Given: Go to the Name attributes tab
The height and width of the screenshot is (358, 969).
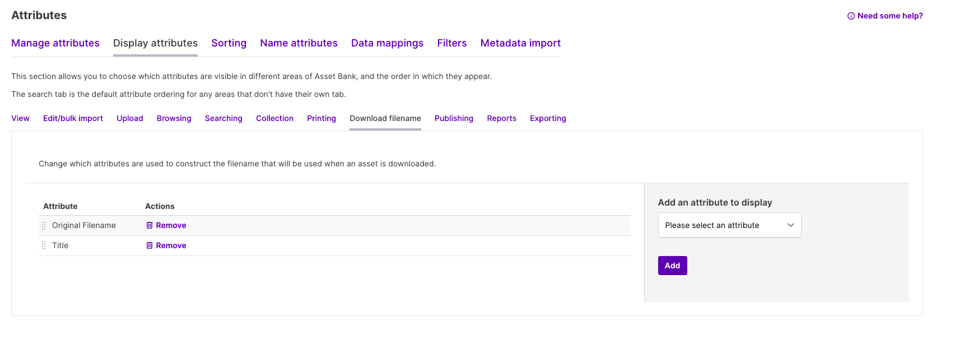Looking at the screenshot, I should click(x=299, y=43).
